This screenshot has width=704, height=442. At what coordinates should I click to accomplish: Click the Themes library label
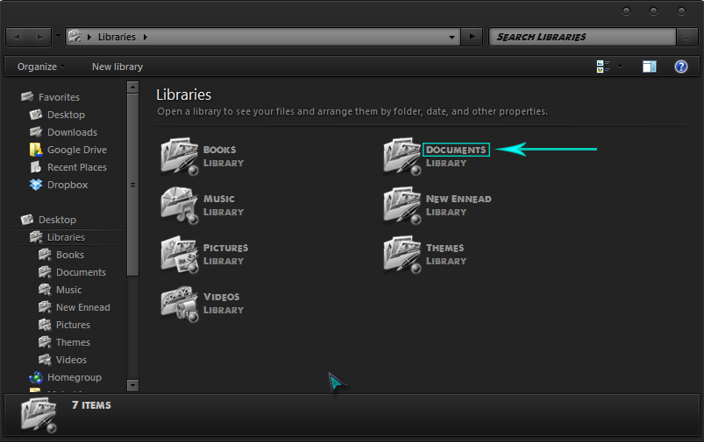(445, 248)
